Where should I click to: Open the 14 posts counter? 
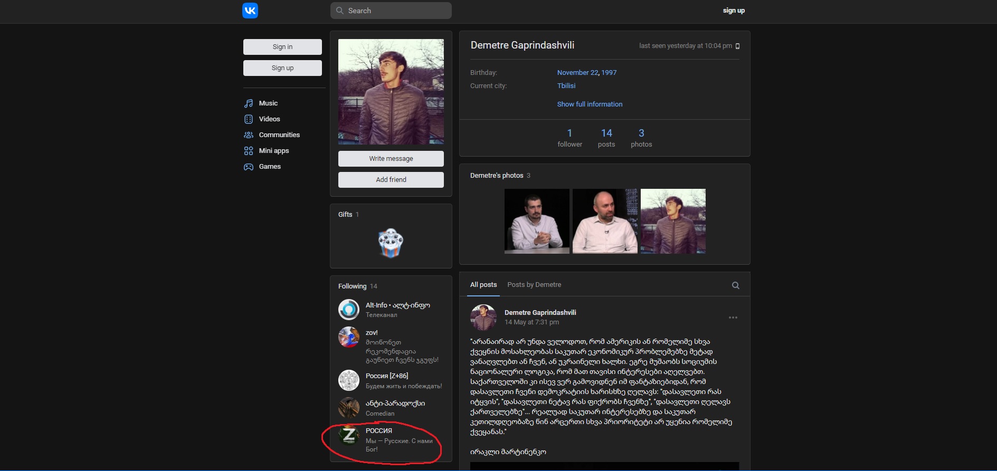606,138
